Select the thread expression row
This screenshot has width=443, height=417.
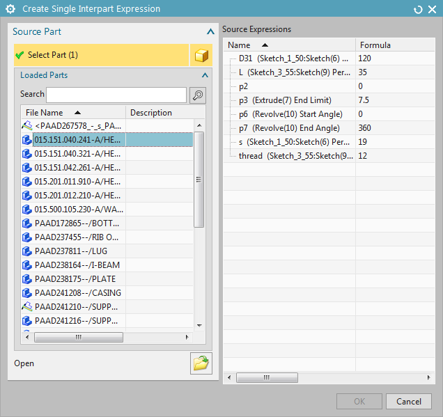(x=329, y=156)
